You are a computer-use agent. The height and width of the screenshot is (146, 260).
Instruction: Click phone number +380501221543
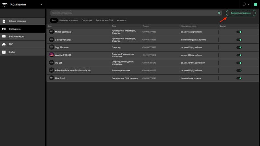point(149,63)
